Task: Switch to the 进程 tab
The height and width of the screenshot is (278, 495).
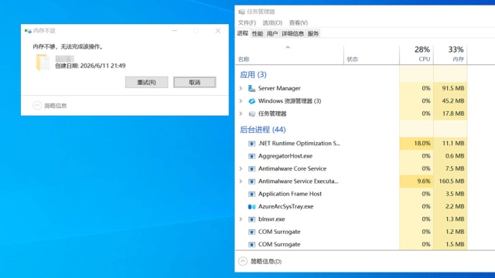Action: coord(243,33)
